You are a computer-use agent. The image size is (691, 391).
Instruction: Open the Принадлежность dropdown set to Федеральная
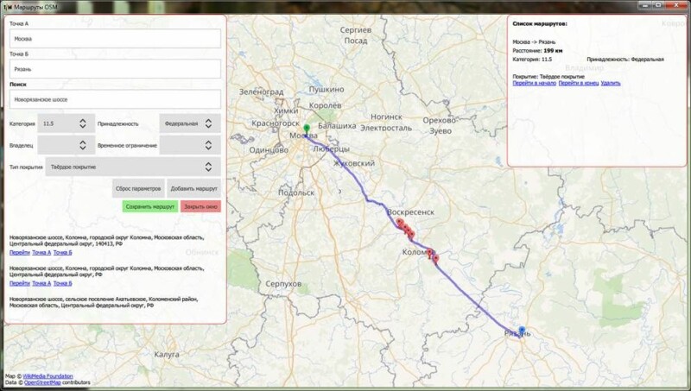[x=190, y=123]
